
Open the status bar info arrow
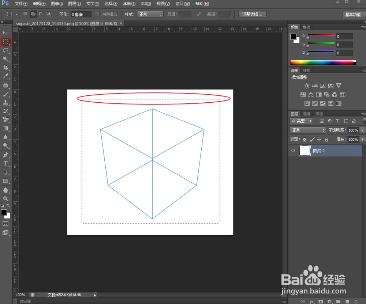tap(95, 295)
